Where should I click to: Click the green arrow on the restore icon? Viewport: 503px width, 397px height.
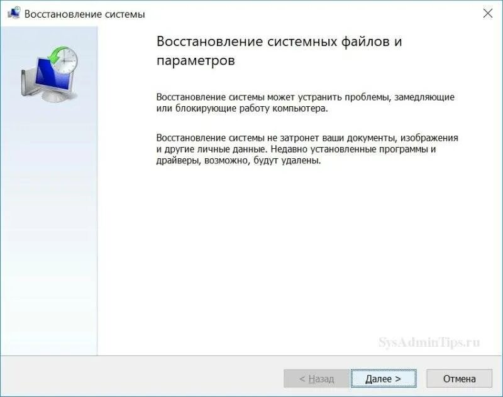[55, 56]
